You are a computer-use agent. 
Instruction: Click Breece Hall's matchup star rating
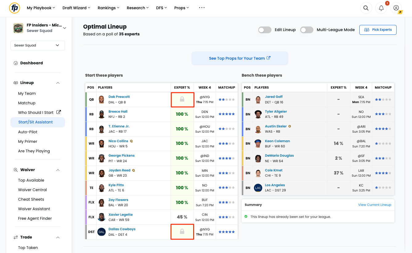(x=227, y=114)
